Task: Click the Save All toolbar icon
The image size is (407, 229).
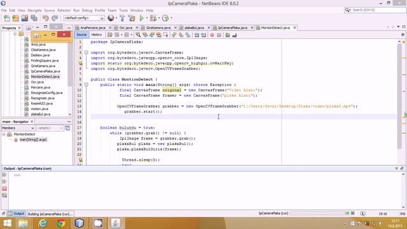Action: (x=34, y=18)
